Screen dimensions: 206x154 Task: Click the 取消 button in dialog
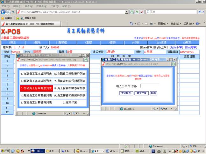click(x=153, y=93)
